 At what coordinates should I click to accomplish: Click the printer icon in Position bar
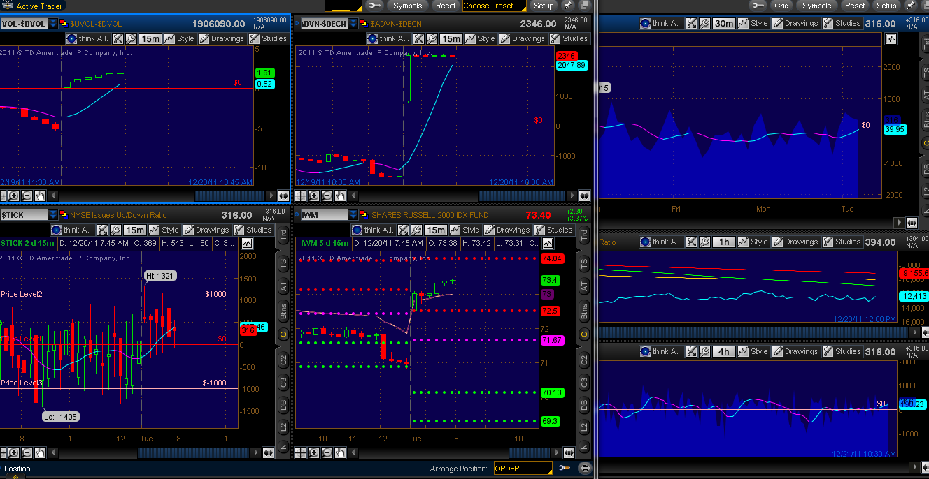tap(585, 469)
